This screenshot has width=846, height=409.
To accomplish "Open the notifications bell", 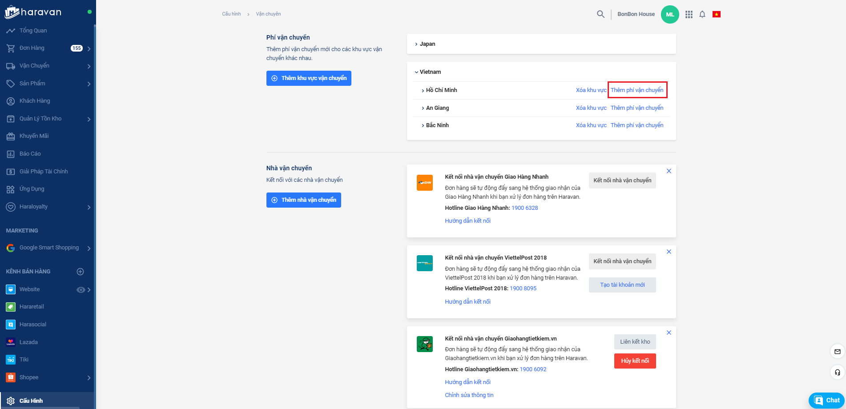I will [x=702, y=14].
